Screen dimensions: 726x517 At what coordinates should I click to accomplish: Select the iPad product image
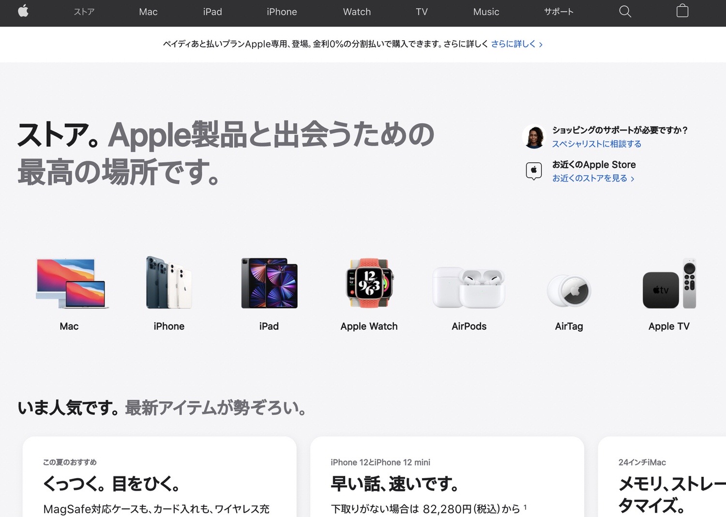[x=269, y=283]
